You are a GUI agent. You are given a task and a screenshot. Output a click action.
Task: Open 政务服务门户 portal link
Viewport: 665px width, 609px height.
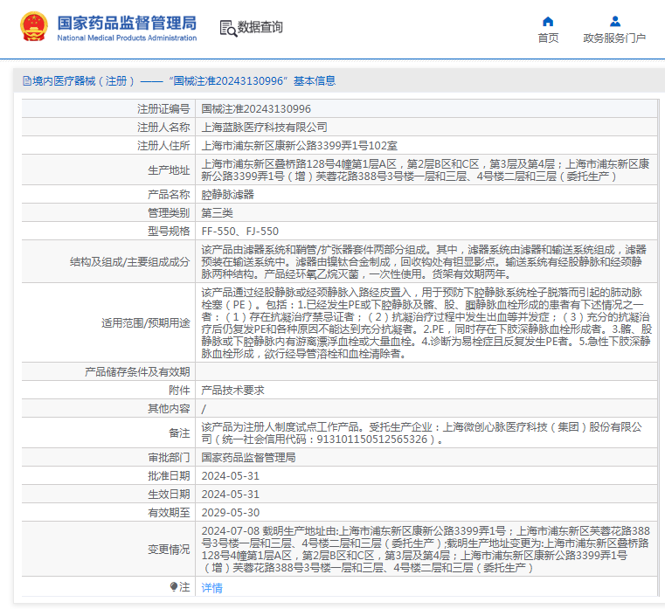point(614,38)
